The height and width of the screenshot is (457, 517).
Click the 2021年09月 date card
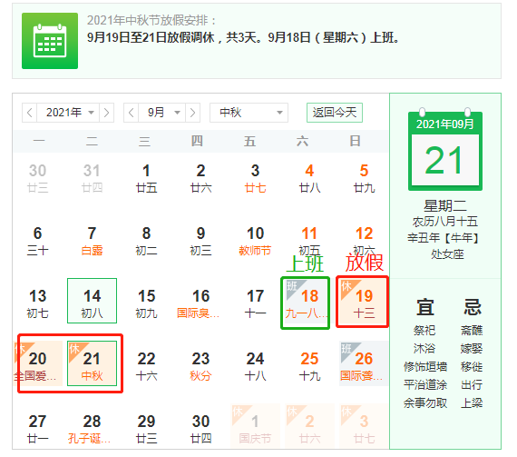445,150
